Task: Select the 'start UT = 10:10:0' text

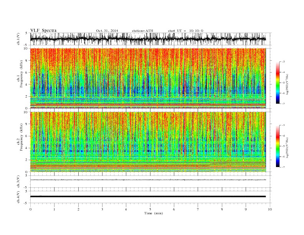Action: pyautogui.click(x=185, y=31)
